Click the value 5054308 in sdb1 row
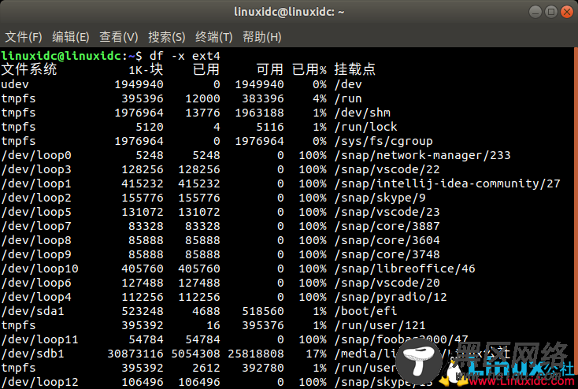Screen dimensions: 578x389 pos(195,354)
